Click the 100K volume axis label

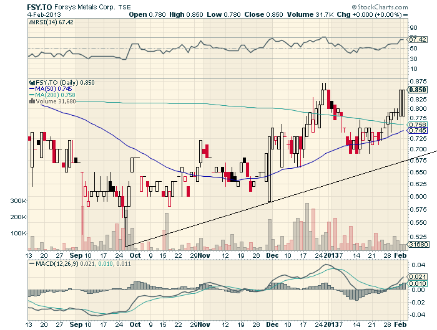point(18,233)
